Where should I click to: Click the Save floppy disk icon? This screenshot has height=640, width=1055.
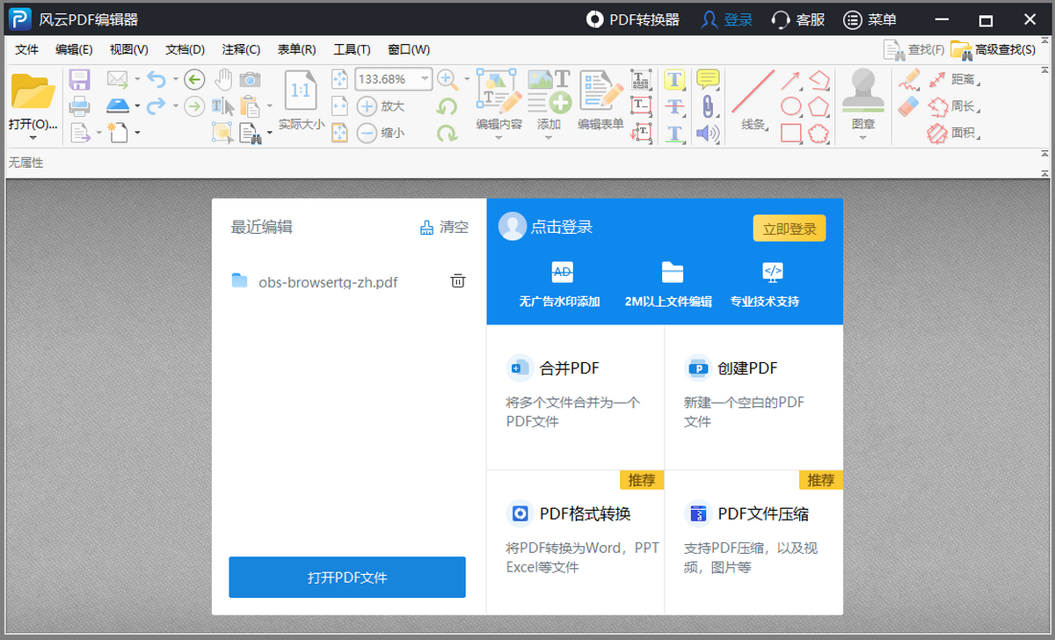pyautogui.click(x=80, y=80)
